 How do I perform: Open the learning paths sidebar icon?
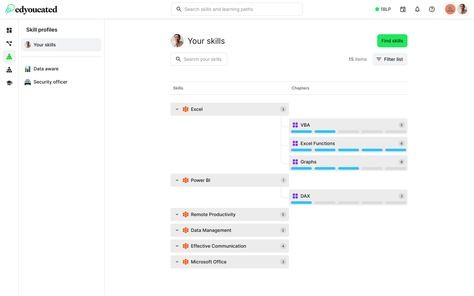[9, 43]
